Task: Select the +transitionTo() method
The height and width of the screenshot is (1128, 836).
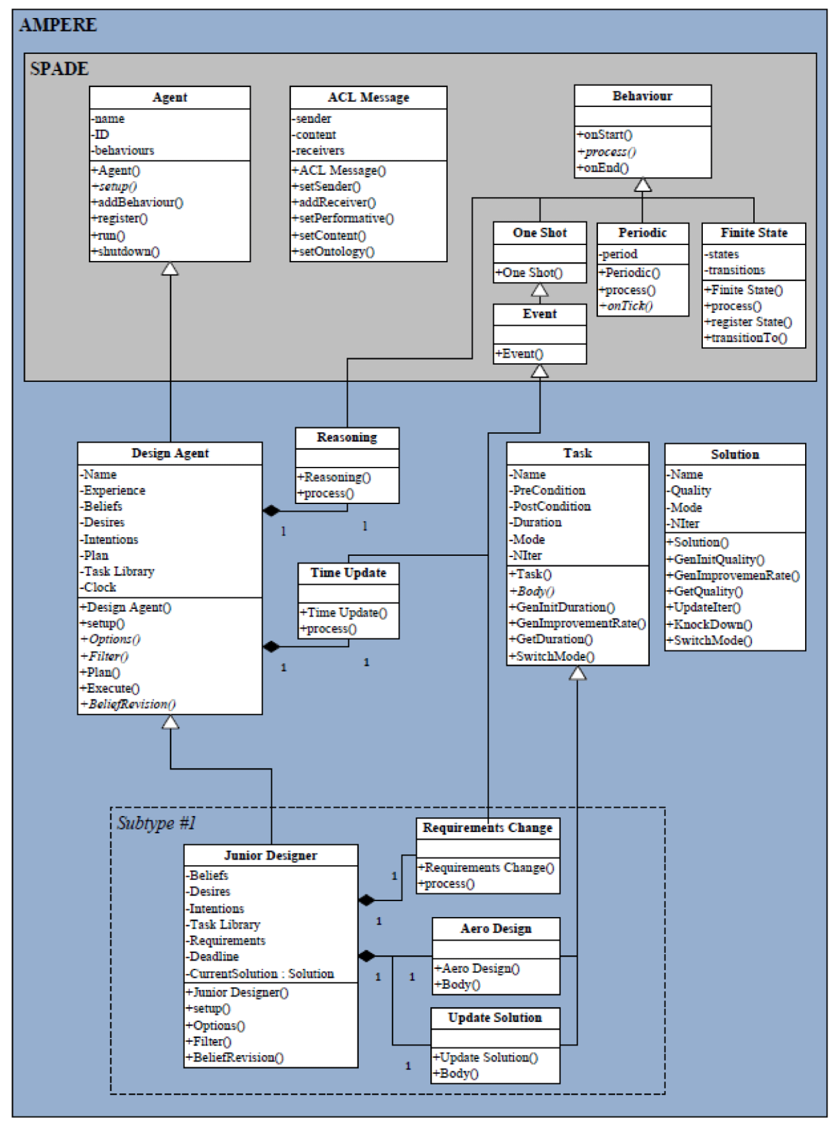Action: pos(746,337)
